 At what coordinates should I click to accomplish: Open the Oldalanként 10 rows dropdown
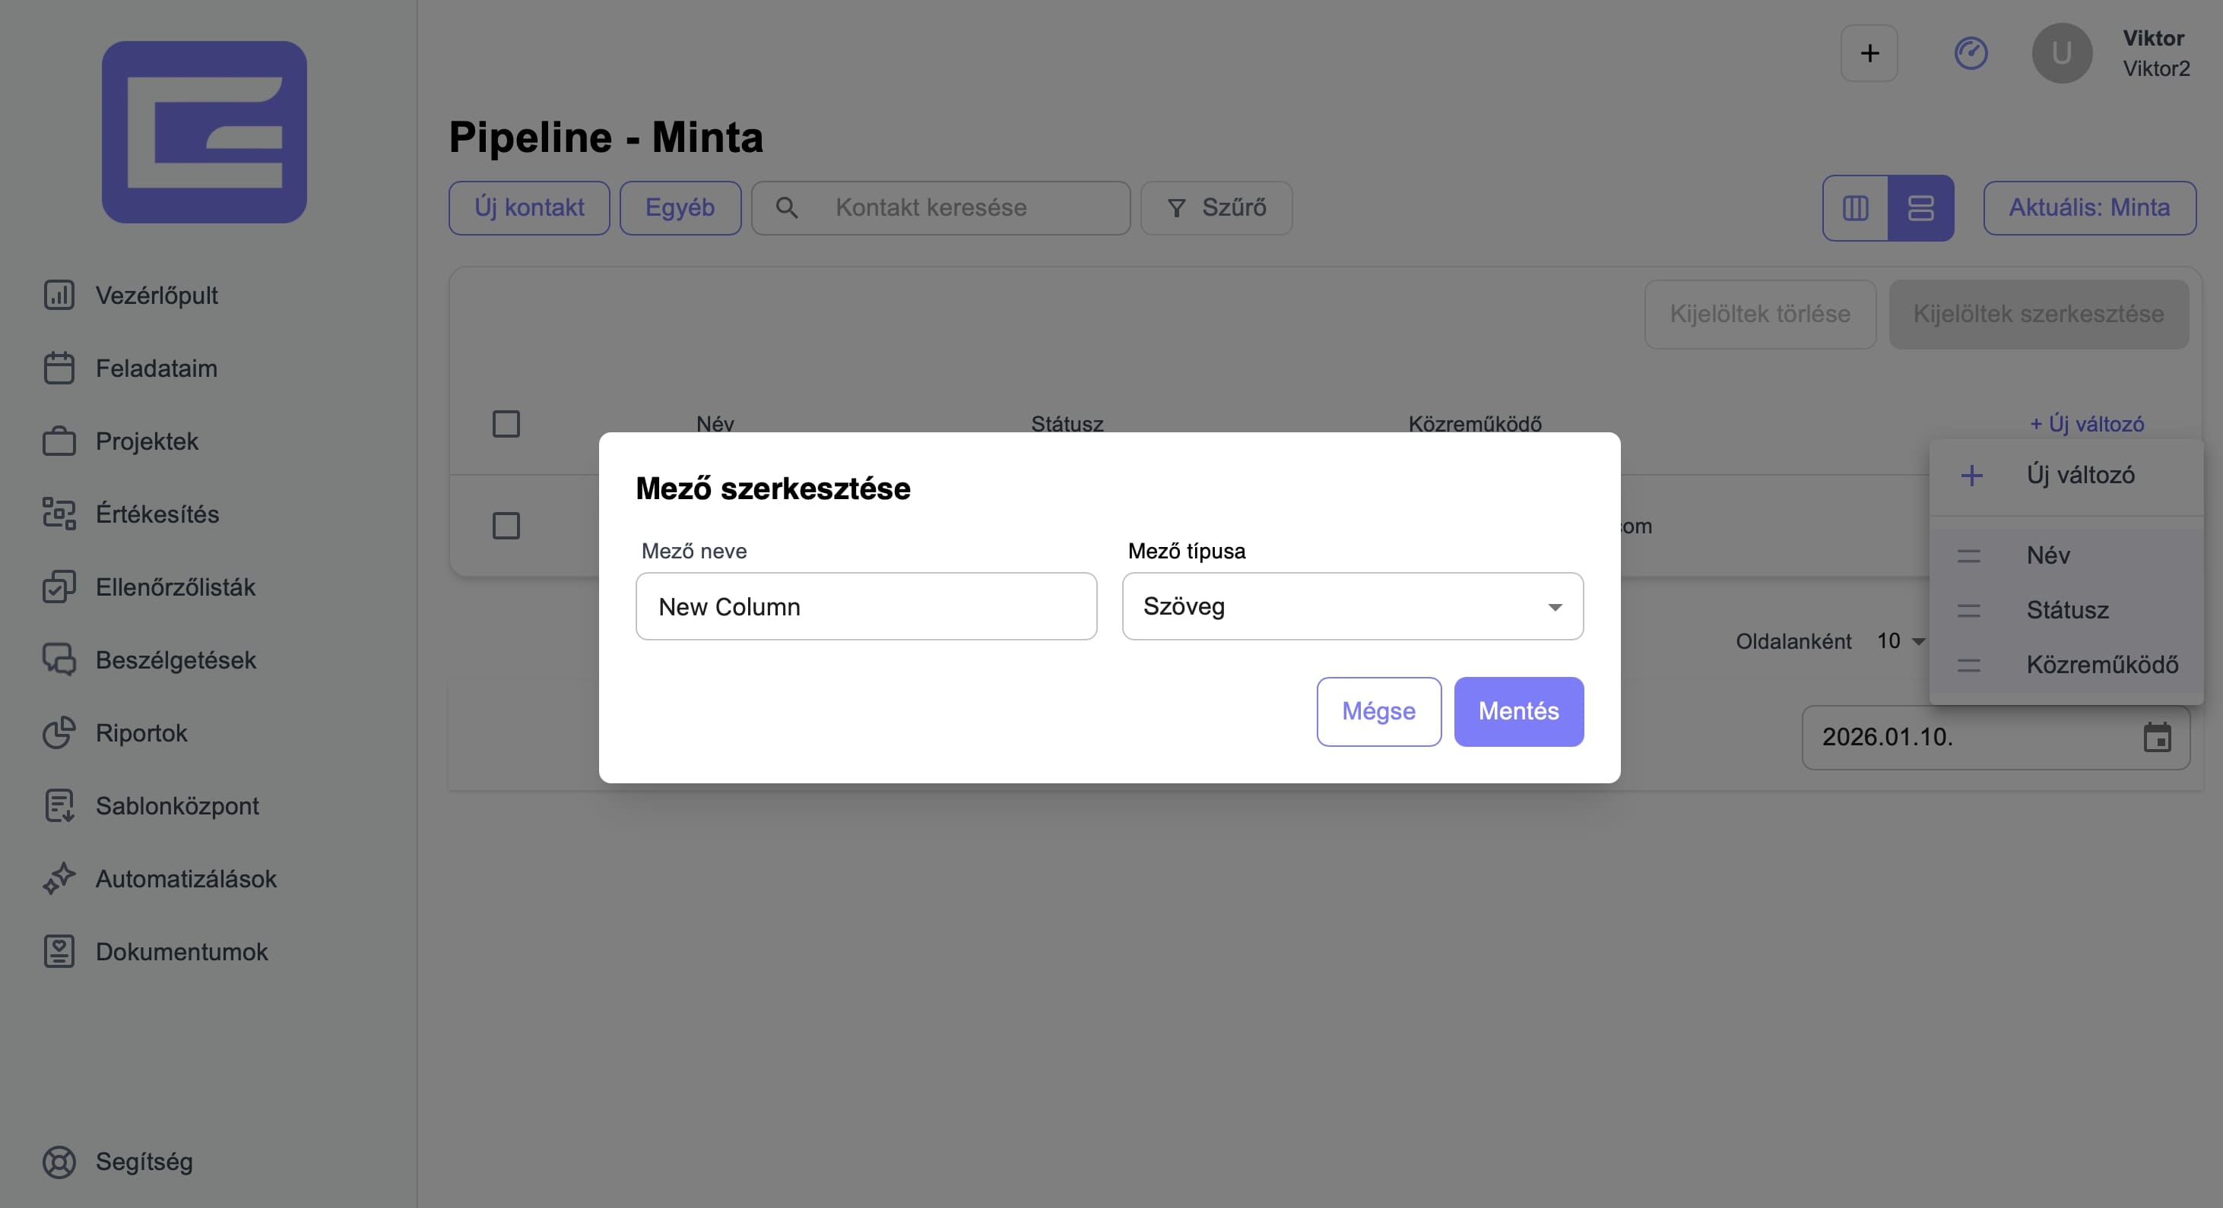click(1900, 640)
